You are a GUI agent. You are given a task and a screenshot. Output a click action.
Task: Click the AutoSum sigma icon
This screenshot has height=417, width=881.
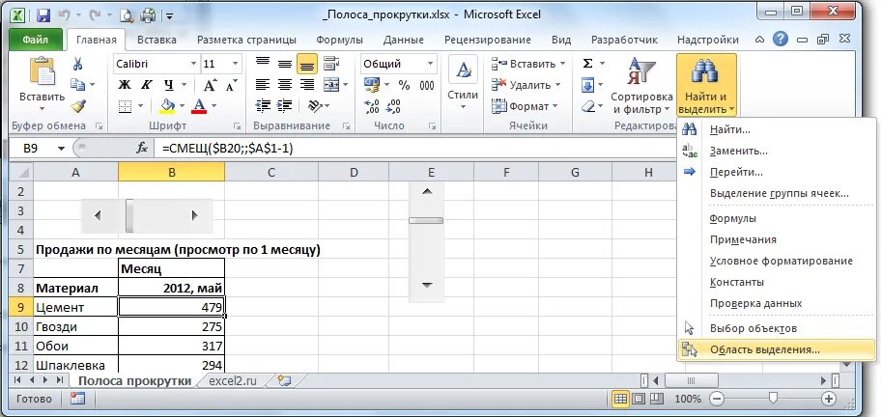(587, 64)
